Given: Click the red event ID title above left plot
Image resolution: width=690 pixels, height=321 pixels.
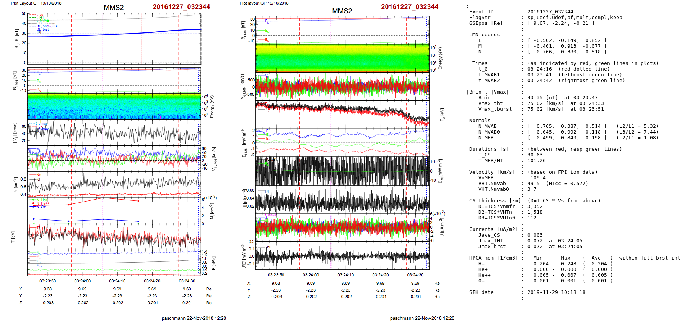Looking at the screenshot, I should (181, 7).
